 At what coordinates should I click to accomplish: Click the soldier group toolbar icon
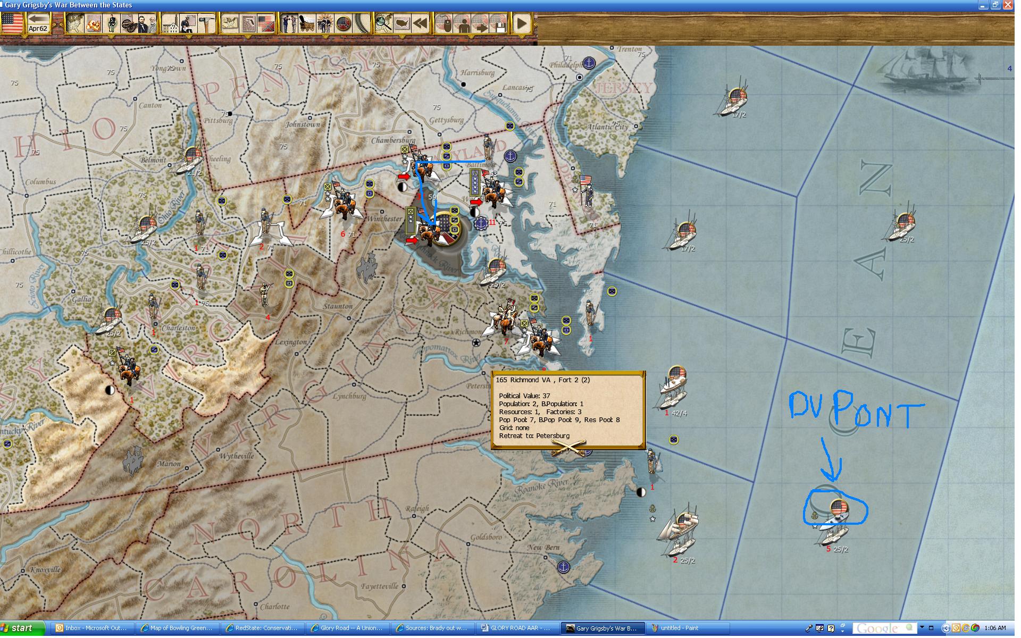pyautogui.click(x=325, y=23)
